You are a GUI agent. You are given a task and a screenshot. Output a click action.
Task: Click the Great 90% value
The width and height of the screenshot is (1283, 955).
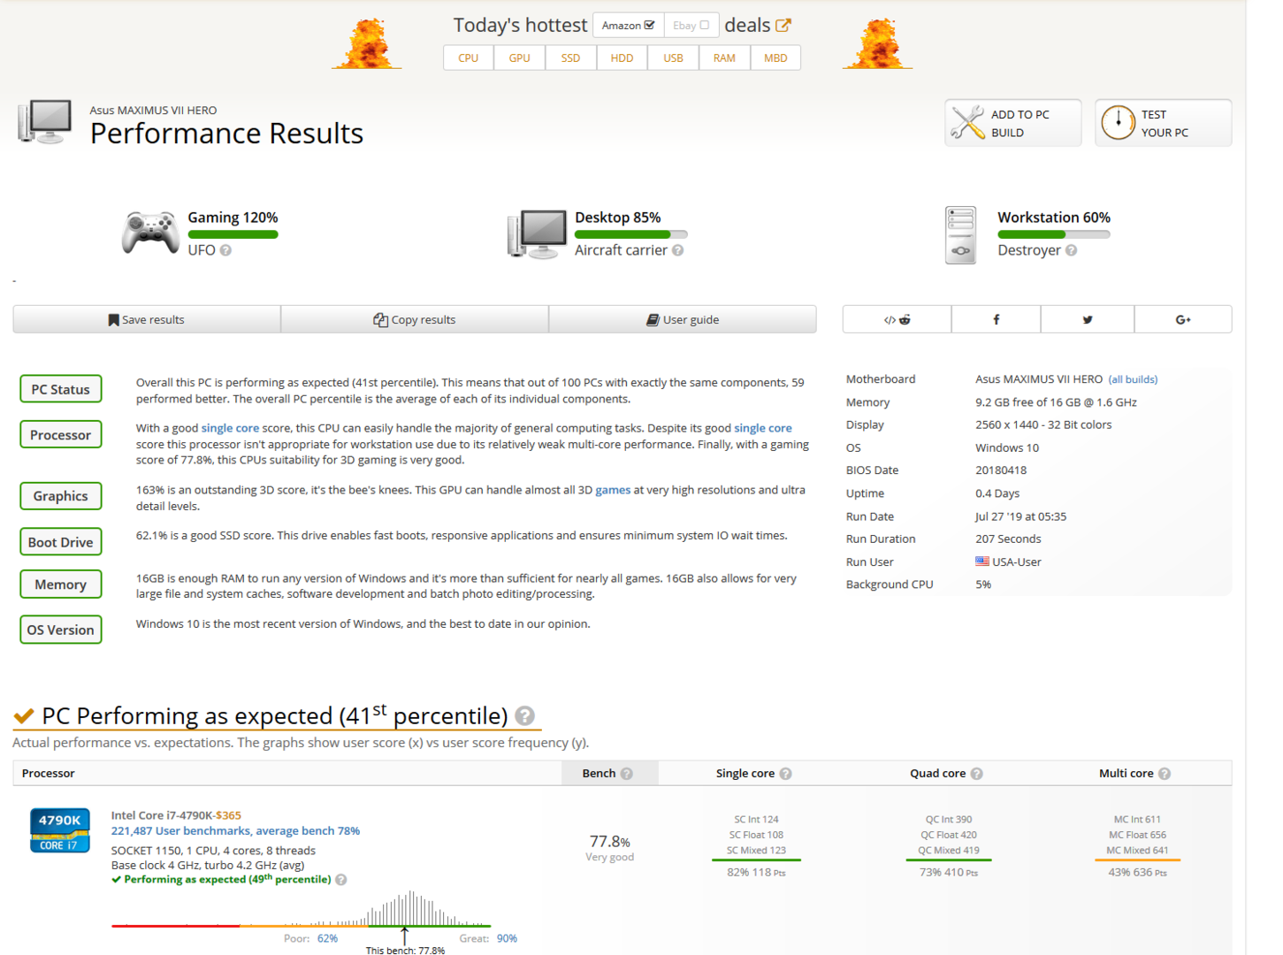507,938
